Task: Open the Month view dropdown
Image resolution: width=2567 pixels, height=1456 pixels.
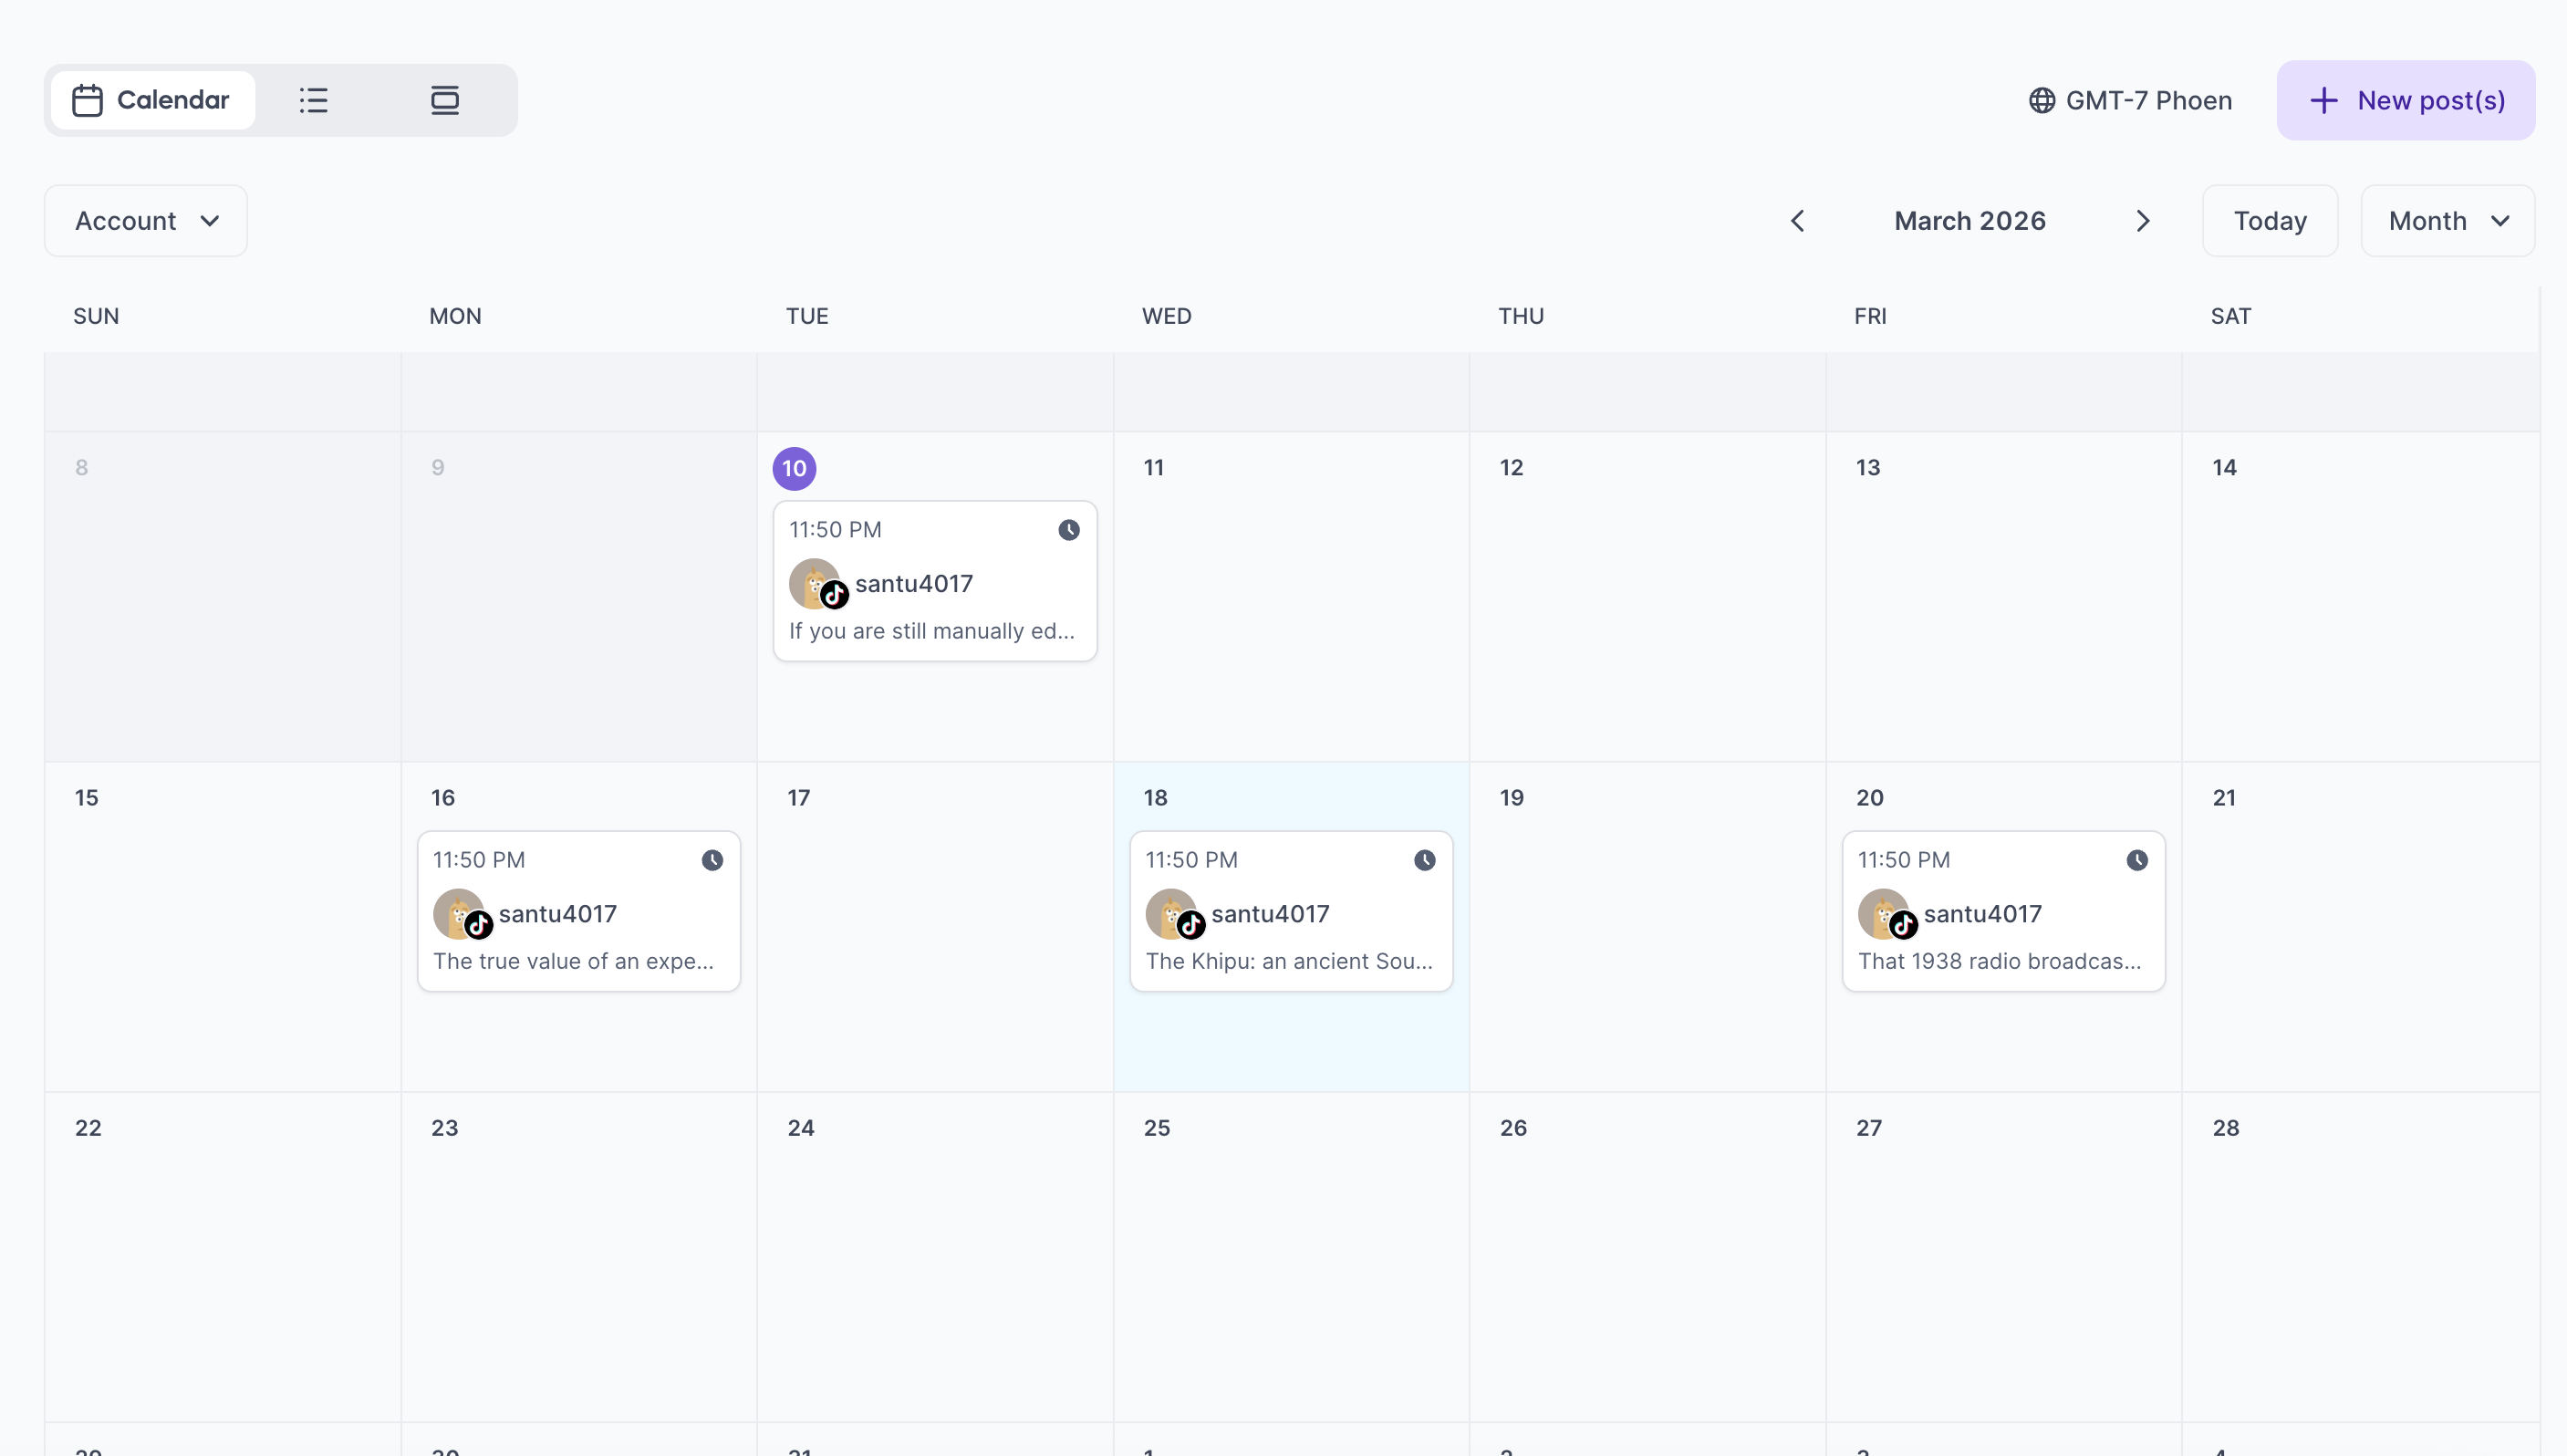Action: point(2447,221)
